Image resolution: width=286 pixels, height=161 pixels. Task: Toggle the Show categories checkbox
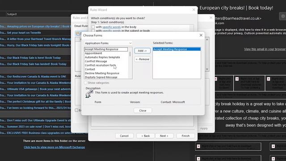click(x=85, y=83)
